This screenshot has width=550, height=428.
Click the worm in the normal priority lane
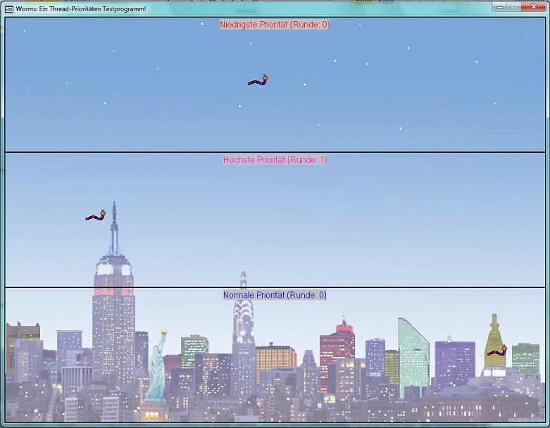(x=496, y=351)
